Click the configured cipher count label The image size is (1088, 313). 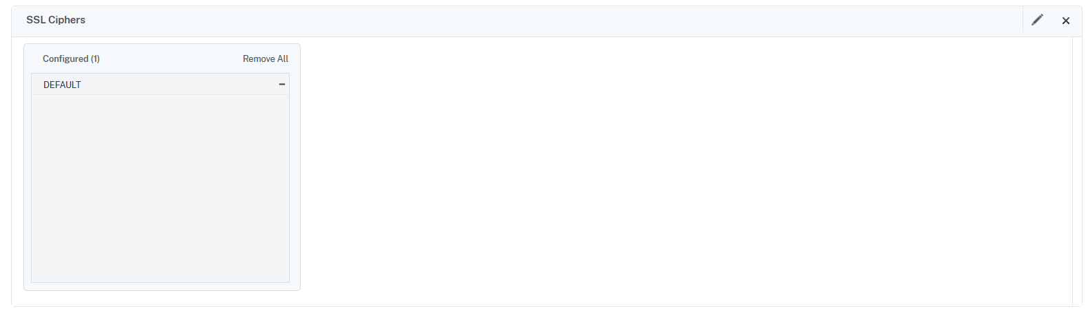(71, 58)
